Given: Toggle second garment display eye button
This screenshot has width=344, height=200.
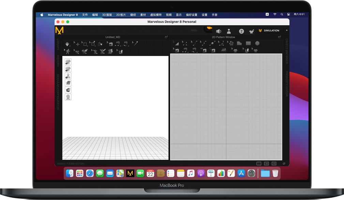Looking at the screenshot, I should [68, 69].
